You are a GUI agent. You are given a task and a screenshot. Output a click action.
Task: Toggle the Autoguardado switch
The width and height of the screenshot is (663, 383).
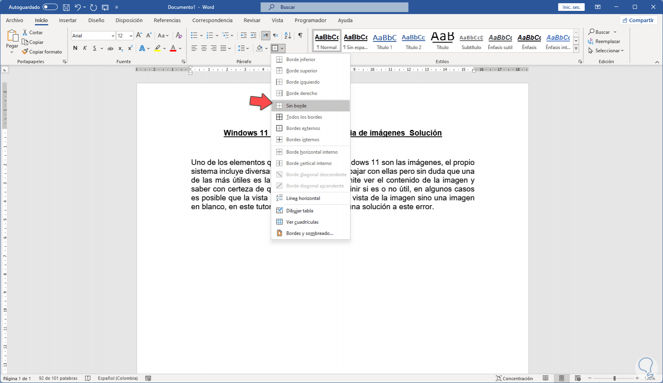coord(50,7)
